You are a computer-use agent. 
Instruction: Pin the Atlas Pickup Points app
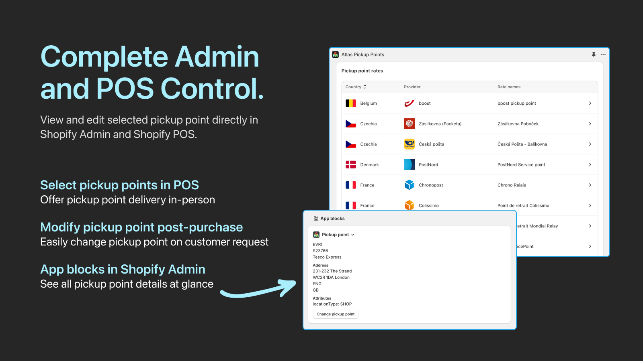tap(594, 55)
